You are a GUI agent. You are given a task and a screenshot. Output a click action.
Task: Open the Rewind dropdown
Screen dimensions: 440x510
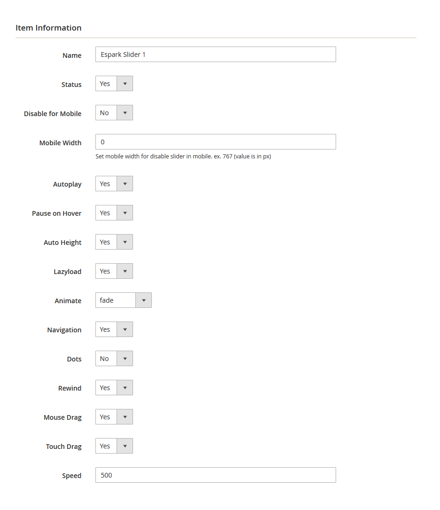click(114, 388)
